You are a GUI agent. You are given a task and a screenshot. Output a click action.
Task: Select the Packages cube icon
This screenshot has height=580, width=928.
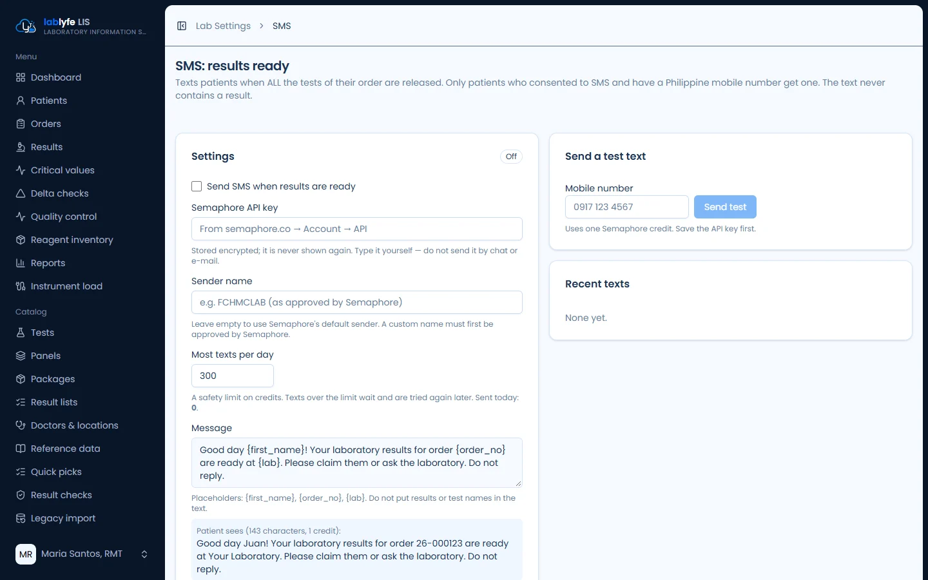pos(21,379)
